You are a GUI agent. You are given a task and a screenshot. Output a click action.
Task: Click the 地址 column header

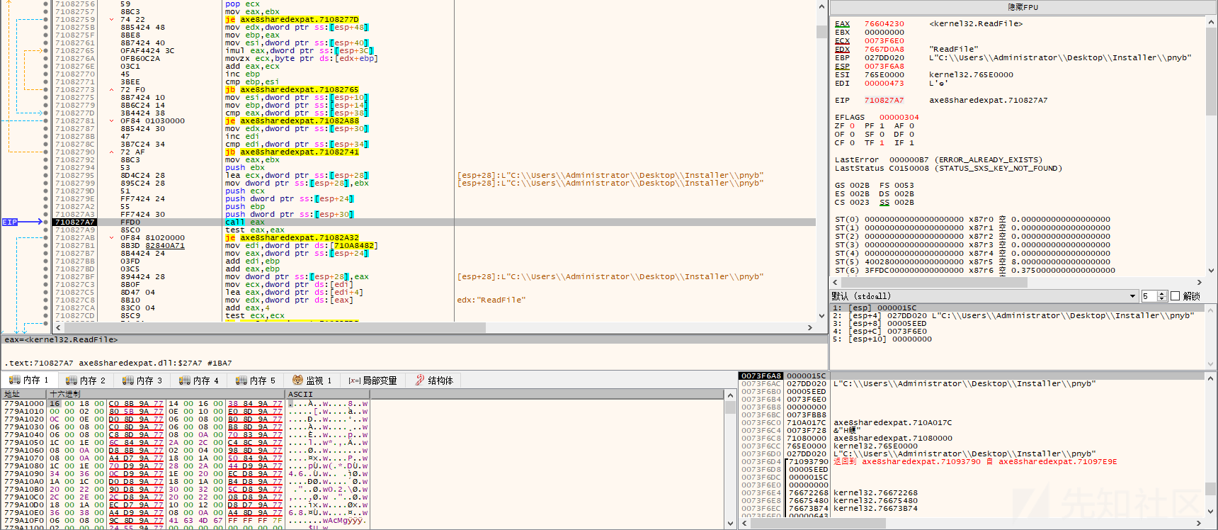pyautogui.click(x=24, y=394)
